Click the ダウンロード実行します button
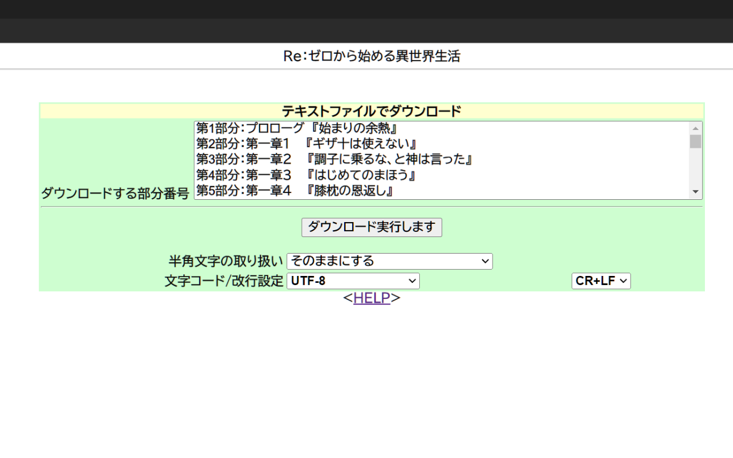 [x=372, y=227]
